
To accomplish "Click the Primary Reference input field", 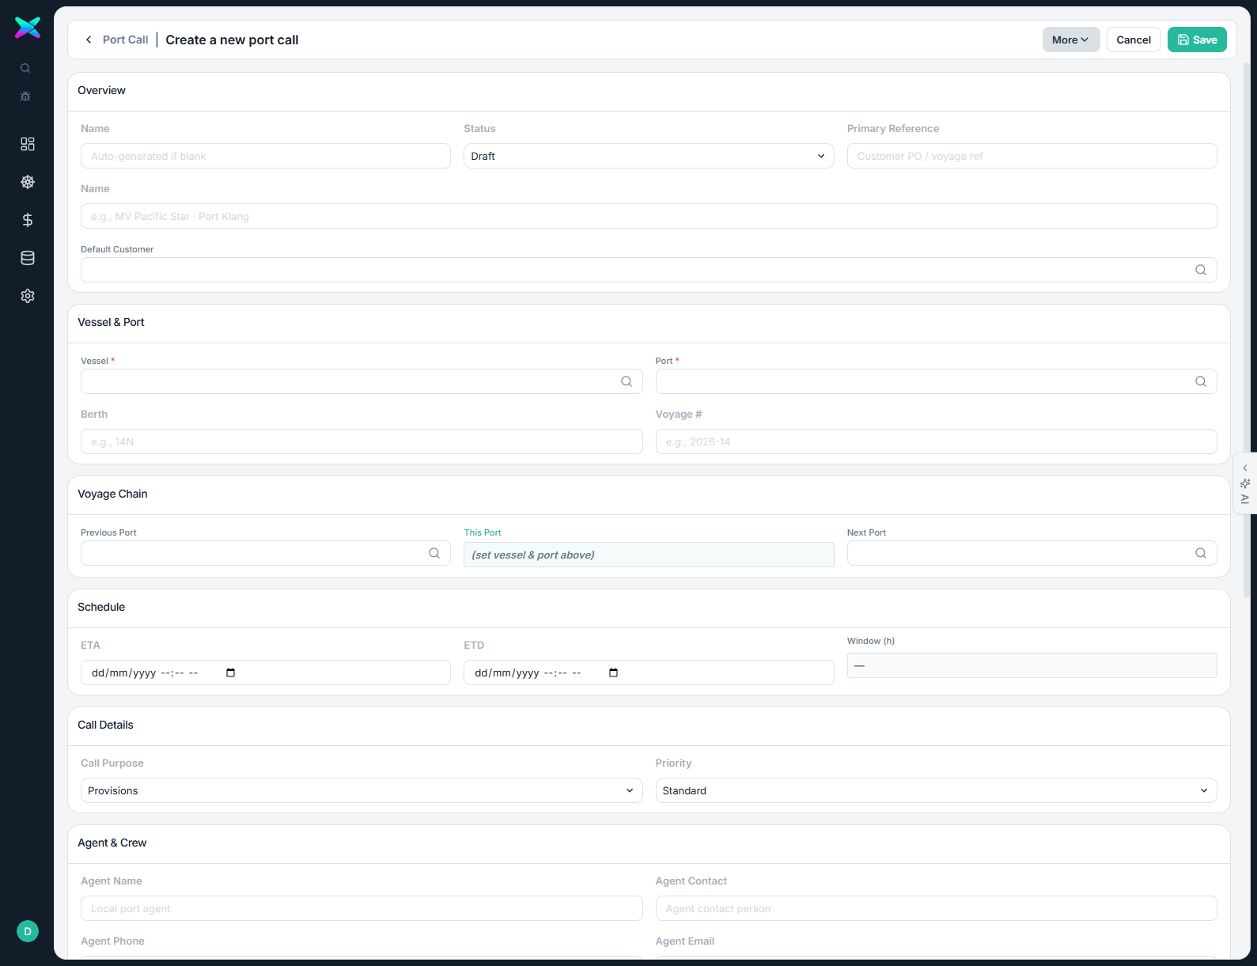I will click(x=1032, y=156).
